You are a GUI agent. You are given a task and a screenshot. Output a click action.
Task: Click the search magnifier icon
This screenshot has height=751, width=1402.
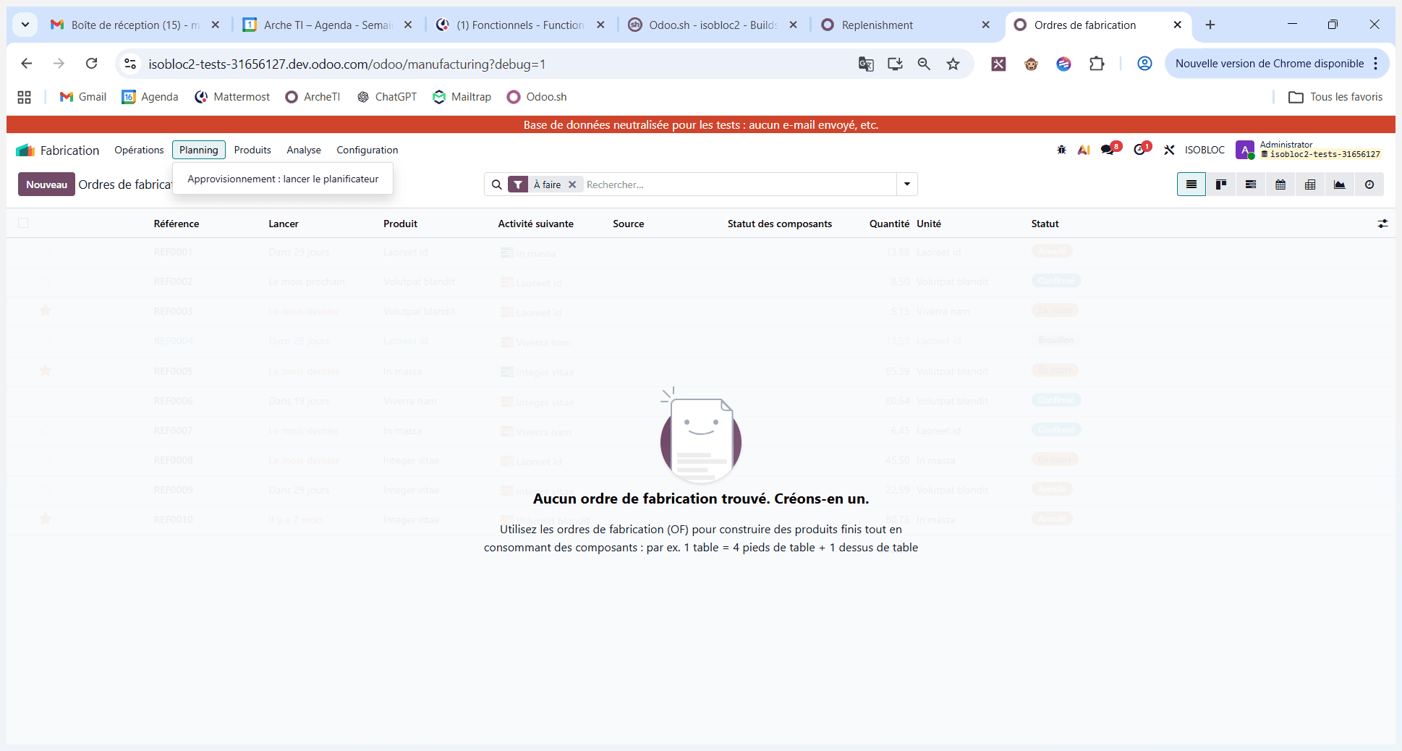click(497, 184)
